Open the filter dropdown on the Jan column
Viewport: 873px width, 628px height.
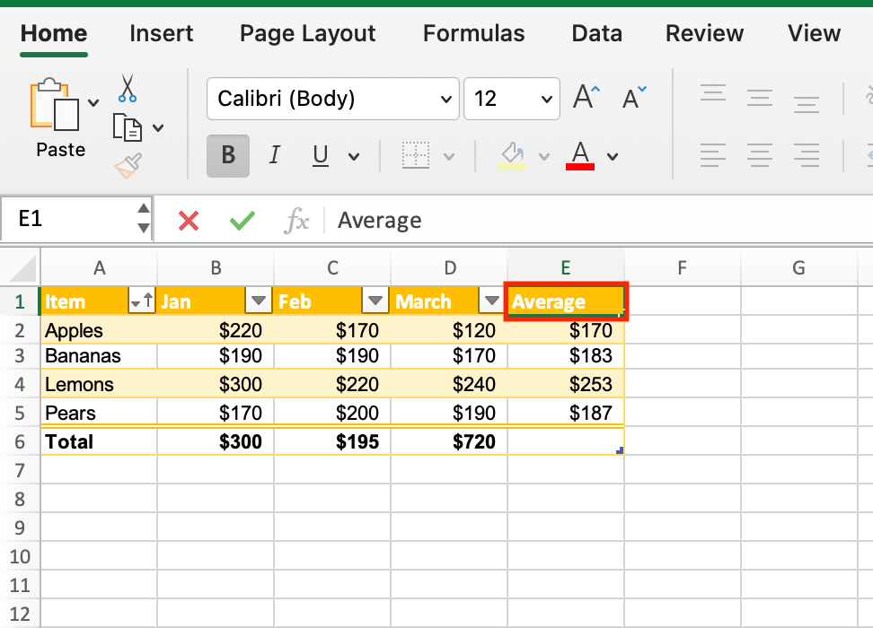(x=258, y=301)
